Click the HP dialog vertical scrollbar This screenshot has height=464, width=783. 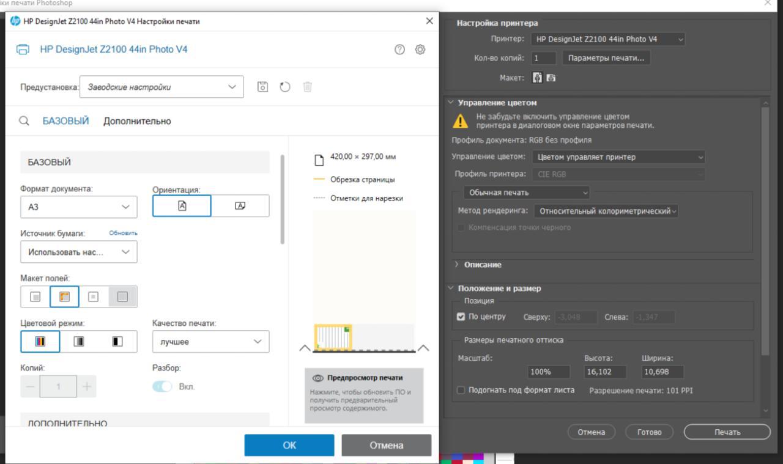pyautogui.click(x=282, y=199)
